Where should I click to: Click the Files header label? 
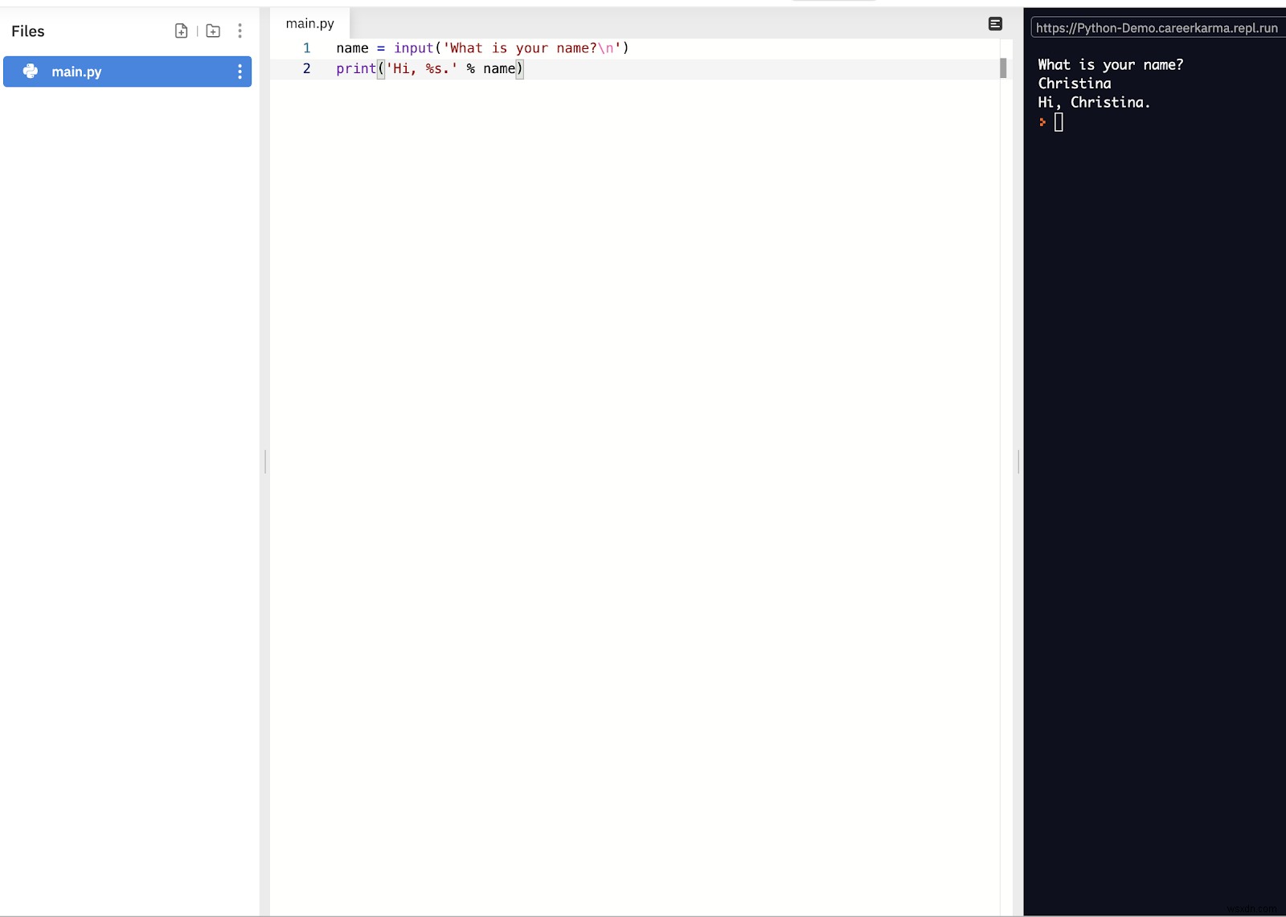(x=27, y=31)
